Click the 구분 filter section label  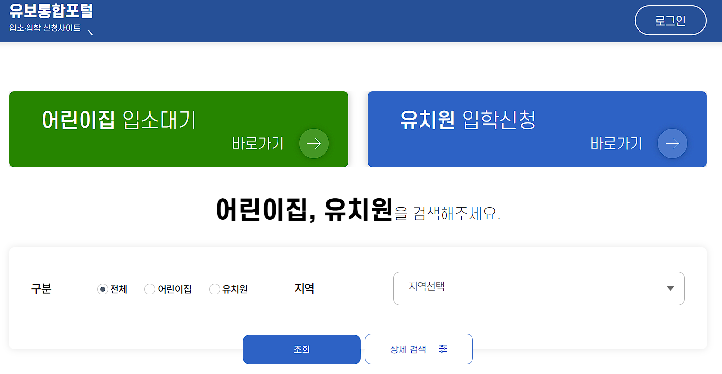pyautogui.click(x=41, y=289)
